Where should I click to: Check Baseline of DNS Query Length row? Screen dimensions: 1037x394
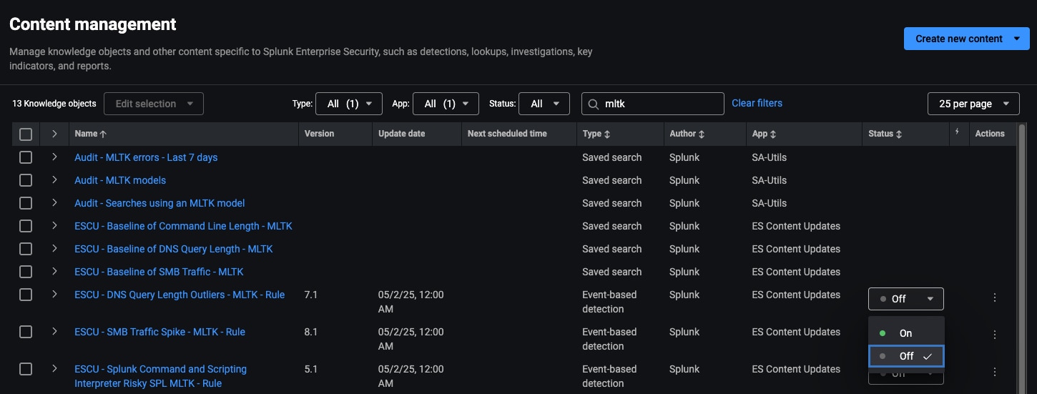(26, 249)
